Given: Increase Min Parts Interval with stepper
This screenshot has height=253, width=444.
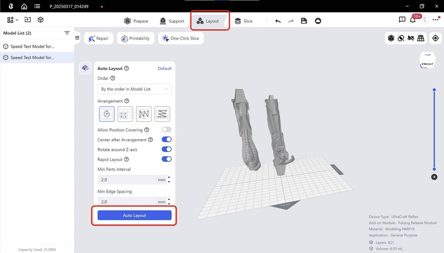Looking at the screenshot, I should point(169,177).
